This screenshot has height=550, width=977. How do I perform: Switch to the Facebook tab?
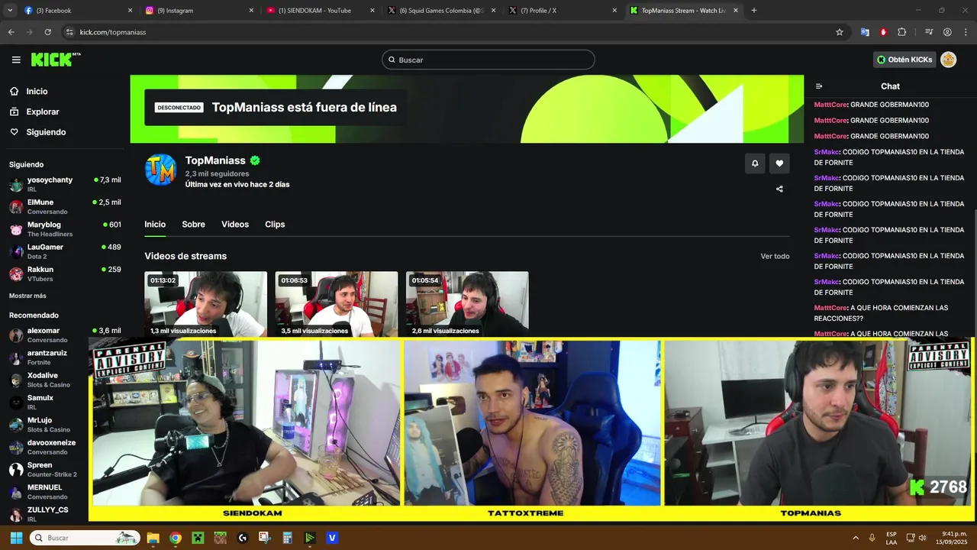pyautogui.click(x=76, y=11)
